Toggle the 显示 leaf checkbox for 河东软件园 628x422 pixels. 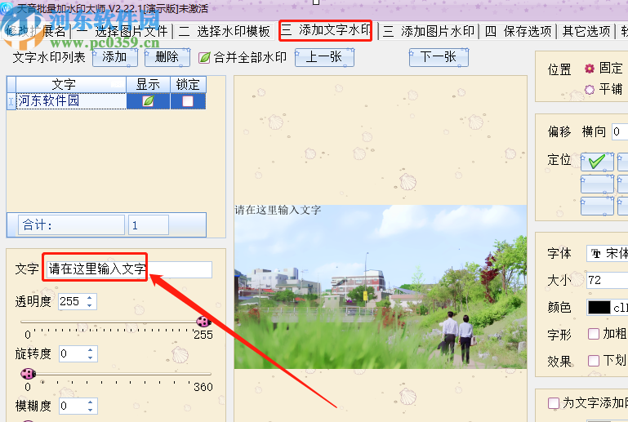tap(148, 101)
